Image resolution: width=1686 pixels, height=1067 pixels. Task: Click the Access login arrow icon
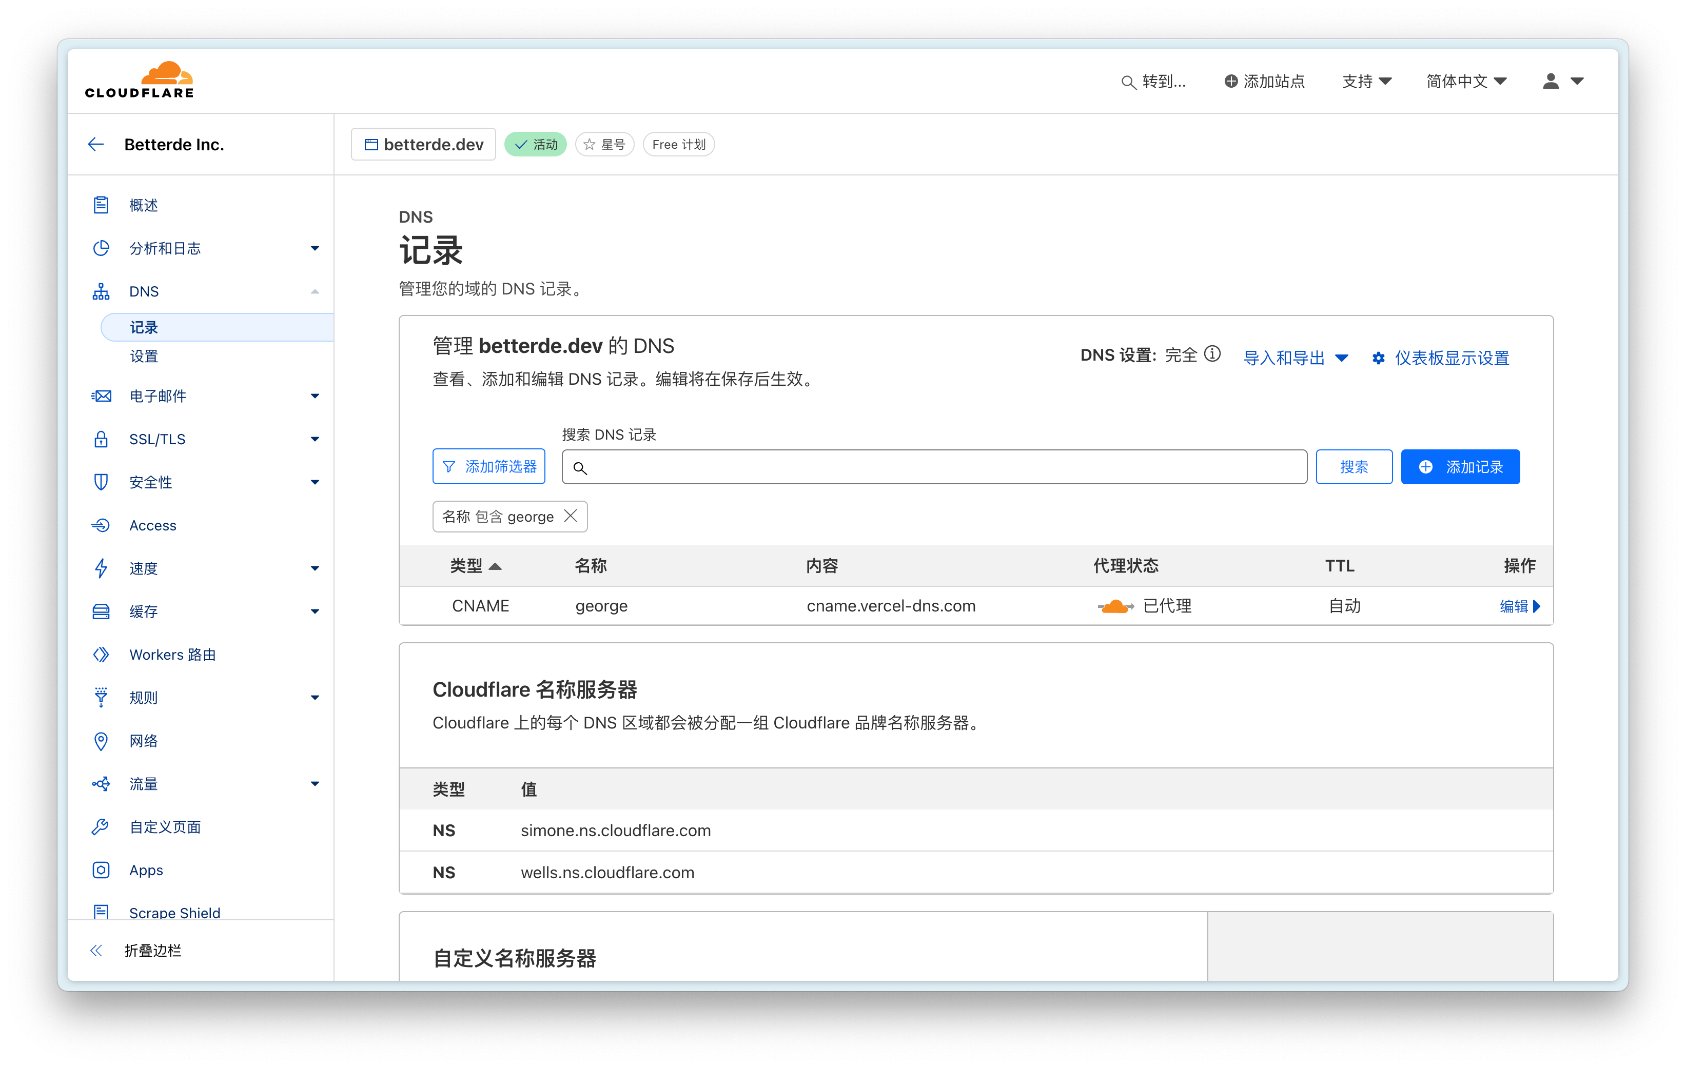click(x=101, y=525)
